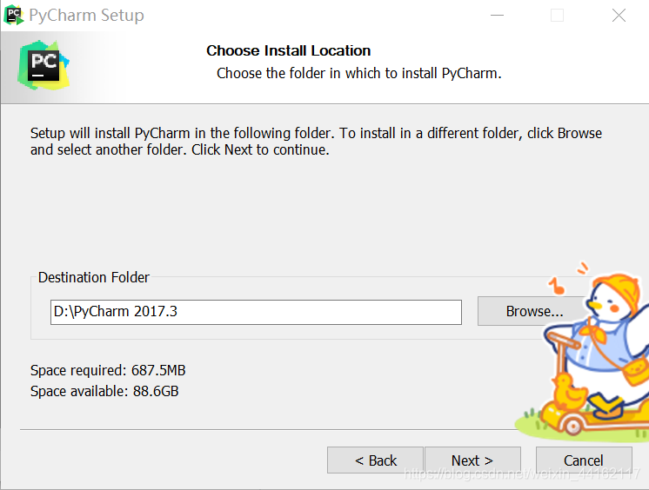649x490 pixels.
Task: Click the Choose Install Location heading
Action: coord(289,50)
